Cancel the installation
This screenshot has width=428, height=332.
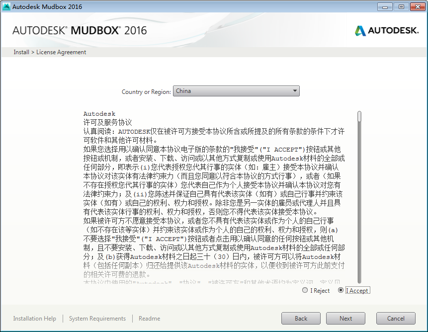pos(396,318)
